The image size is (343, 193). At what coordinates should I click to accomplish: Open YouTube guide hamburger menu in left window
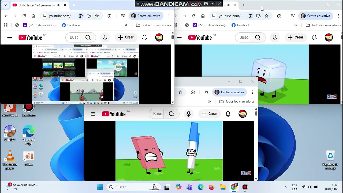[x=10, y=38]
